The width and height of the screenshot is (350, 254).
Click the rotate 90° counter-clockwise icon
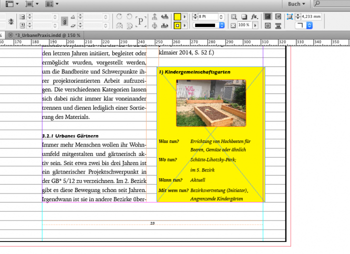tap(129, 16)
